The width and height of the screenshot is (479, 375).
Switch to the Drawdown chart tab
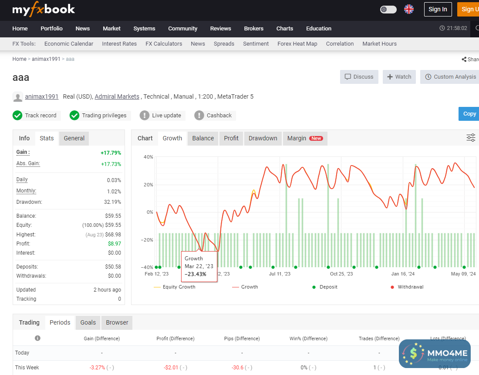point(263,138)
